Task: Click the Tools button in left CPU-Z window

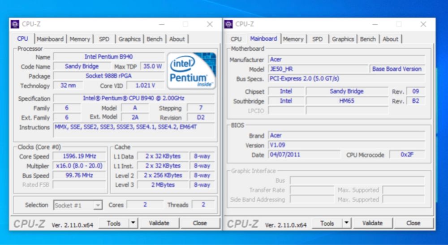Action: (114, 224)
